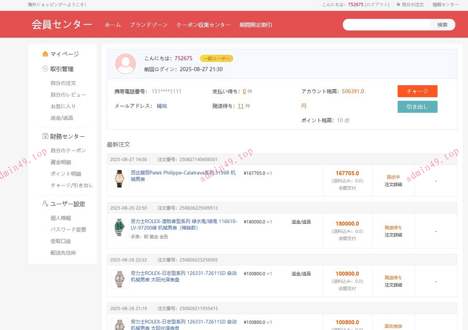The image size is (468, 330).
Task: Open 返金/返品 in the sidebar
Action: pyautogui.click(x=62, y=118)
